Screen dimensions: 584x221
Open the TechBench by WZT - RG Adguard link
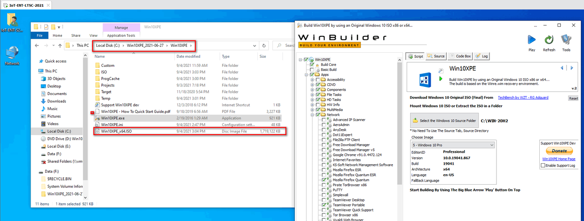(x=523, y=97)
